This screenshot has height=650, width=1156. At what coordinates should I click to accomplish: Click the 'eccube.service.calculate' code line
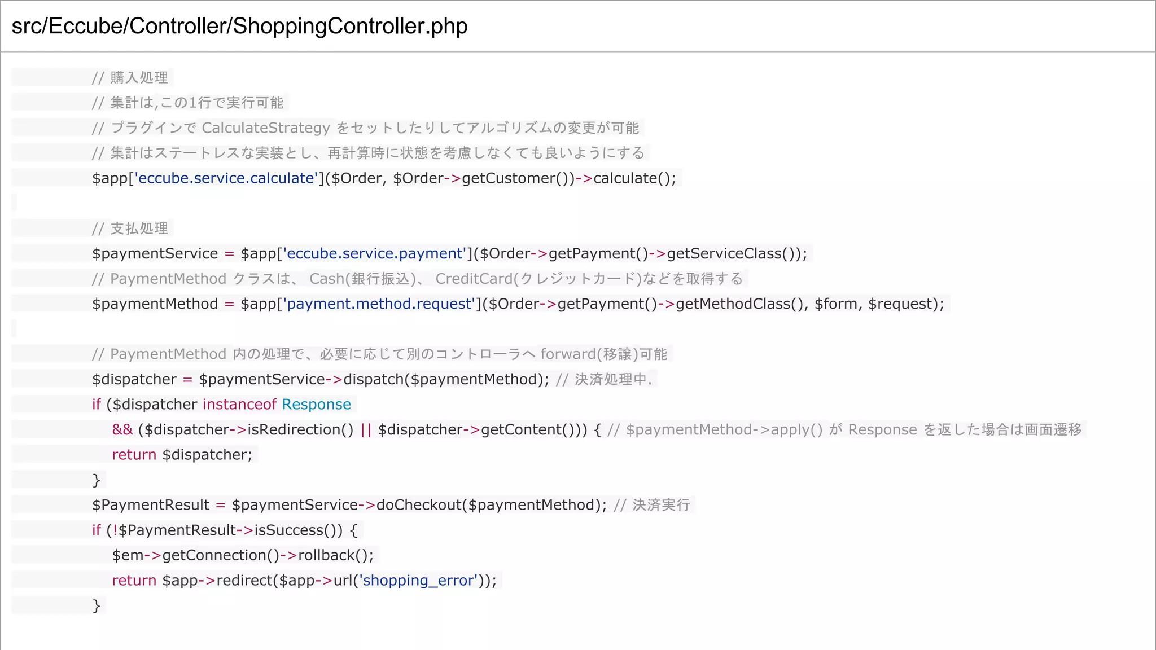click(x=384, y=178)
